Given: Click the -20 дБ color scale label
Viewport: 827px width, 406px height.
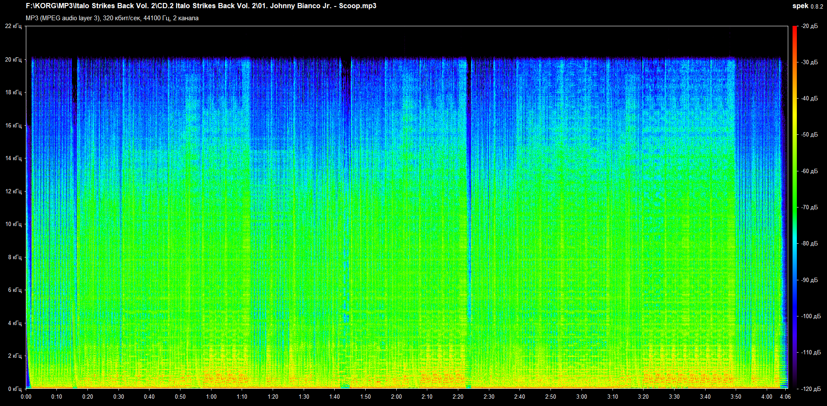Looking at the screenshot, I should point(809,26).
